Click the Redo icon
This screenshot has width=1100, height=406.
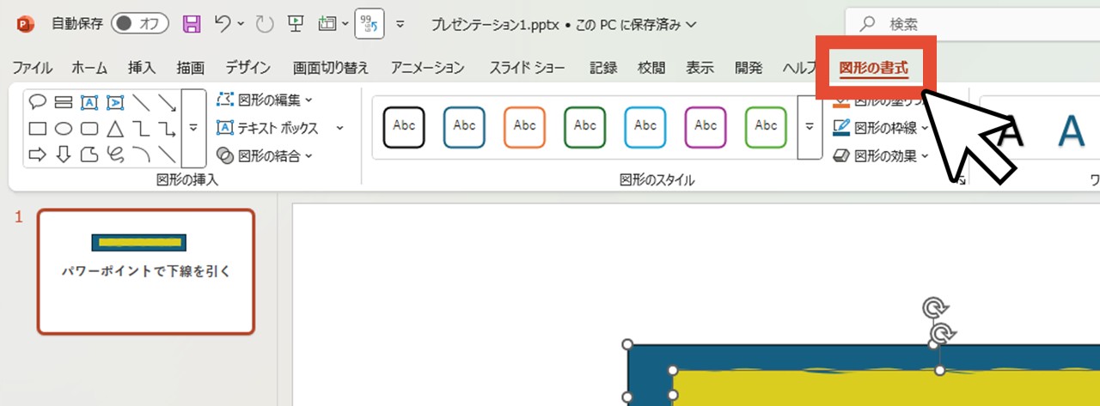coord(264,24)
